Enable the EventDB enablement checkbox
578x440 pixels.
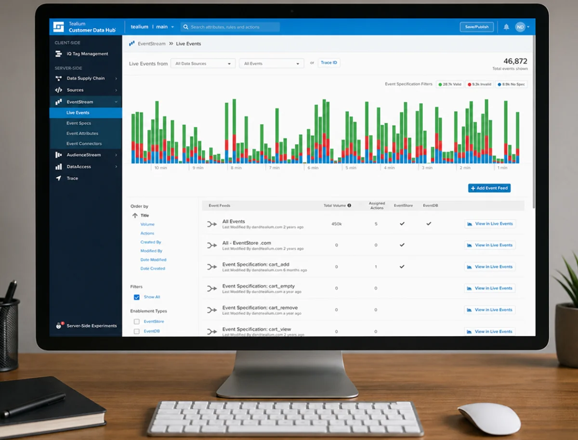(x=137, y=331)
